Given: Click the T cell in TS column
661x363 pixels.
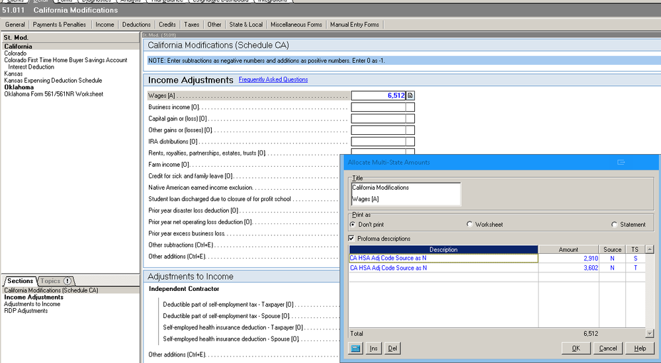Looking at the screenshot, I should pyautogui.click(x=635, y=268).
